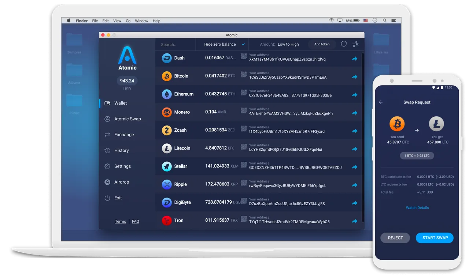This screenshot has width=469, height=278.
Task: Refresh wallet balances with the reload icon
Action: 344,44
